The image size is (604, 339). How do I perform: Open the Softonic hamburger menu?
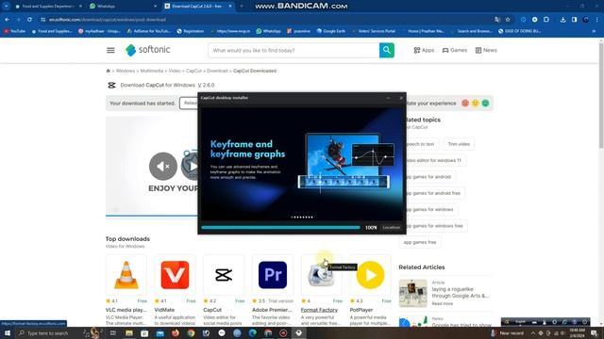(110, 50)
